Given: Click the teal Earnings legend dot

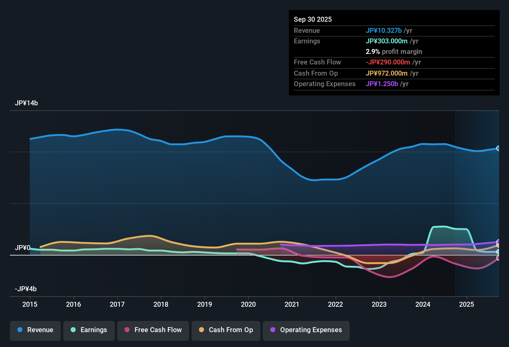Looking at the screenshot, I should point(73,330).
